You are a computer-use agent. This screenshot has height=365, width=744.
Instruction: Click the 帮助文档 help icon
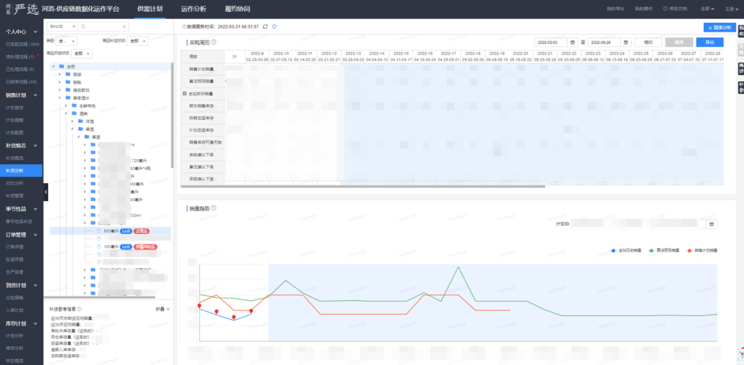[x=665, y=9]
